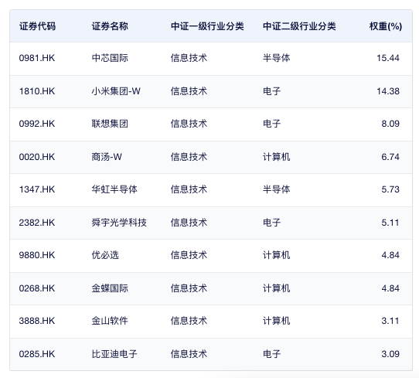
Task: Click the name 小米集团-W
Action: [116, 91]
